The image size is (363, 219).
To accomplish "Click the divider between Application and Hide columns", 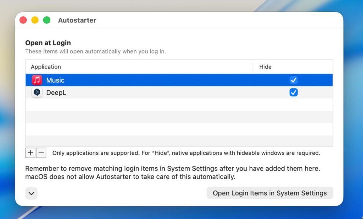I will [x=253, y=67].
